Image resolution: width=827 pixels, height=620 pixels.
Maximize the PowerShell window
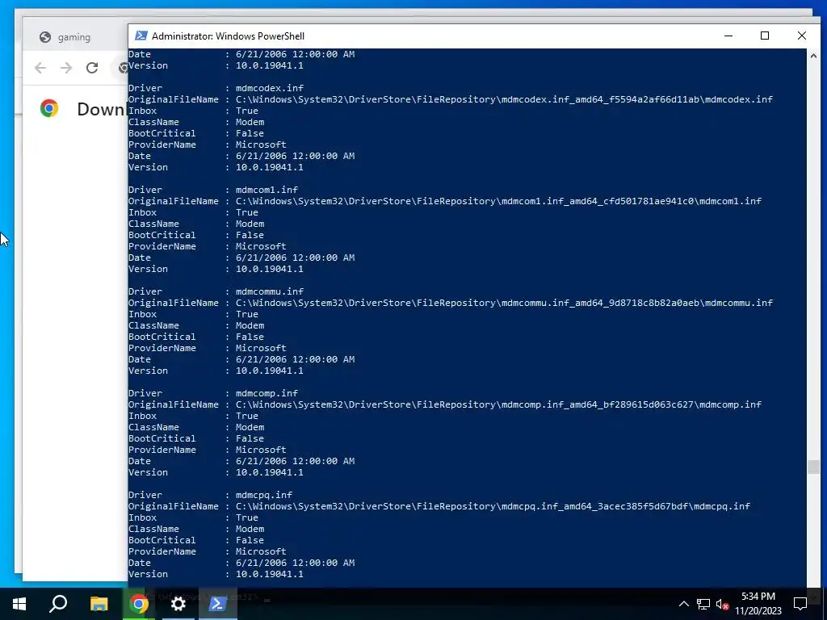(765, 36)
